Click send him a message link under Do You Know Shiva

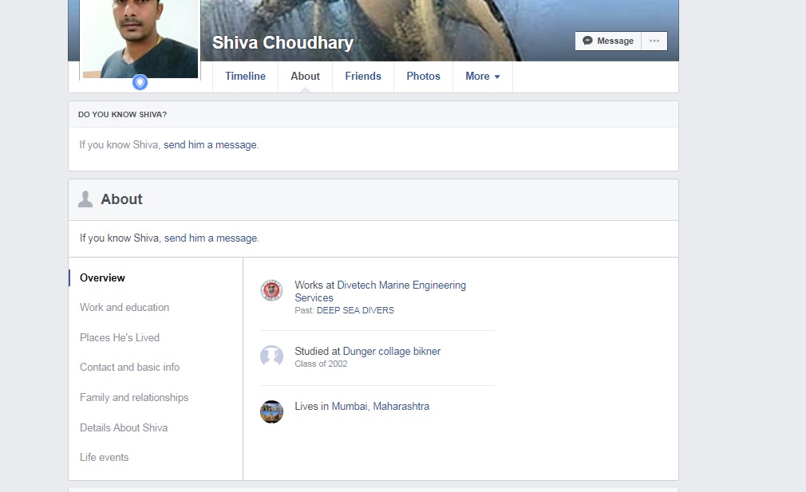[210, 145]
